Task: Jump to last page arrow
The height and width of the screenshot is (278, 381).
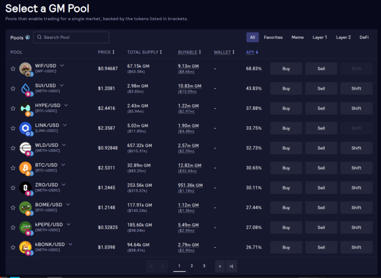Action: (231, 266)
